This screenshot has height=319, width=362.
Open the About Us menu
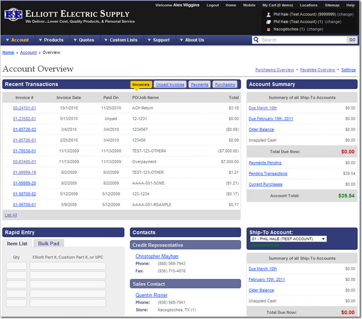click(192, 40)
